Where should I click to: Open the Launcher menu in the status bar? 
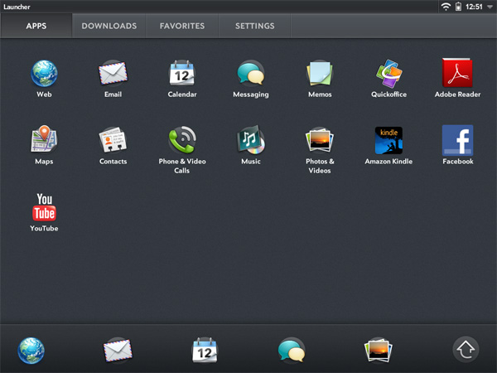[x=17, y=7]
